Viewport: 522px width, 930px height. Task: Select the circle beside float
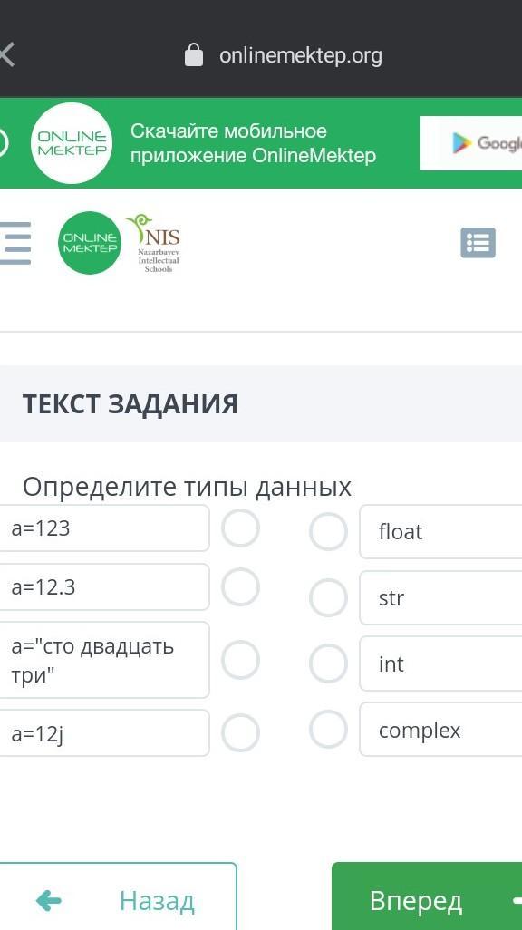tap(328, 531)
